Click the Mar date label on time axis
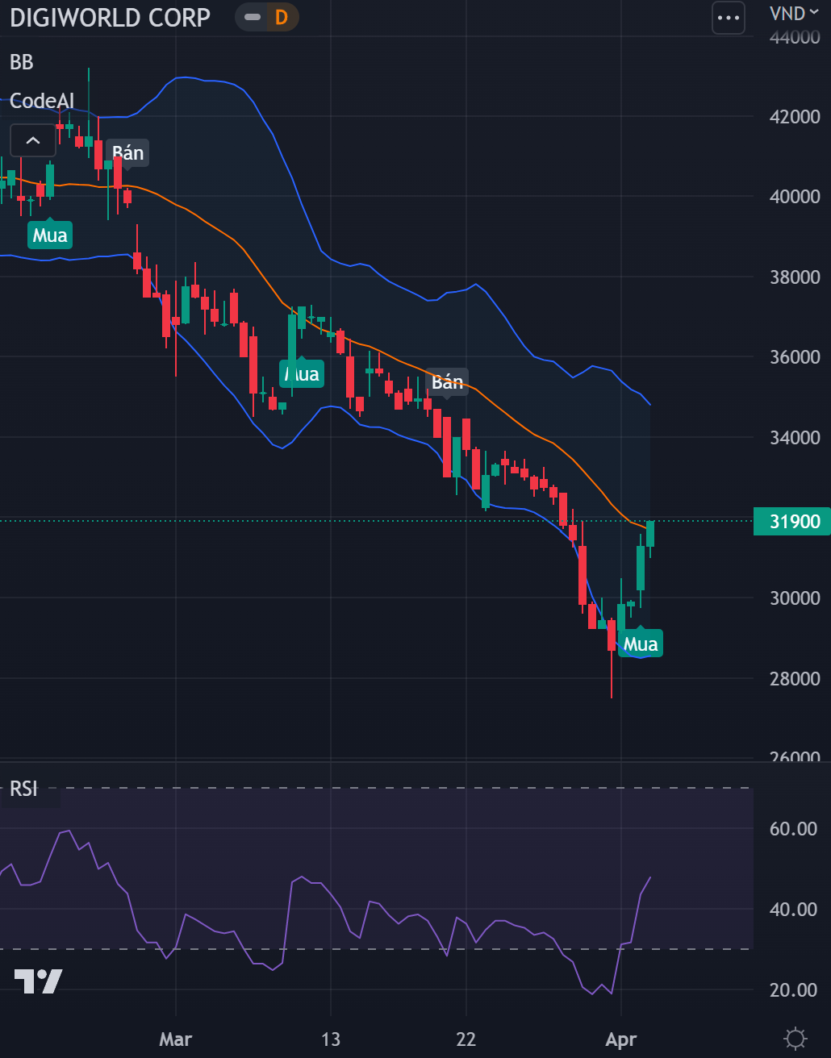The width and height of the screenshot is (831, 1058). (x=176, y=1039)
